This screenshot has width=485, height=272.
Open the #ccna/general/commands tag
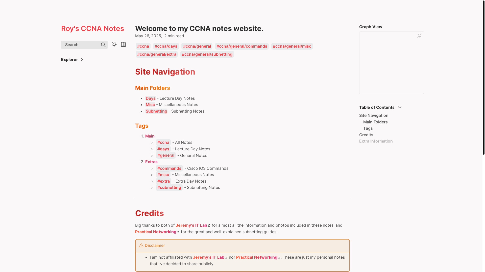[x=242, y=46]
